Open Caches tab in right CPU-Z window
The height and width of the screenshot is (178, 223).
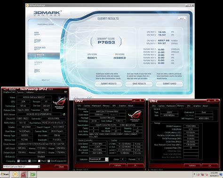[x=161, y=106]
